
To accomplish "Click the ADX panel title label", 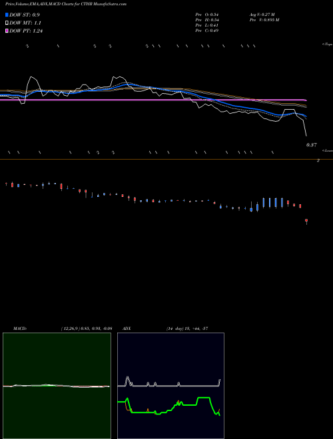I will pos(127,329).
